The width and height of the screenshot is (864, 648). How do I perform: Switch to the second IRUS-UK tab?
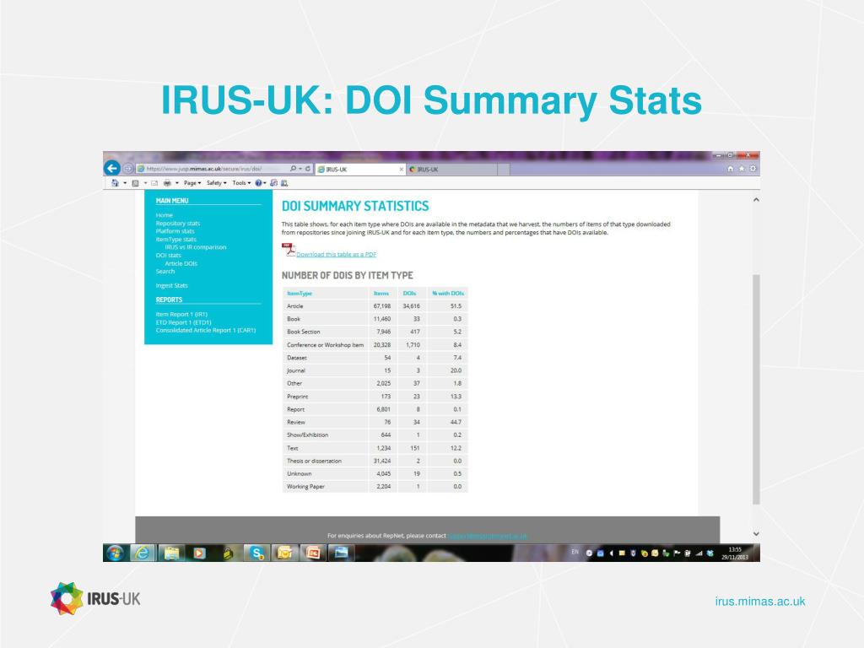(452, 169)
